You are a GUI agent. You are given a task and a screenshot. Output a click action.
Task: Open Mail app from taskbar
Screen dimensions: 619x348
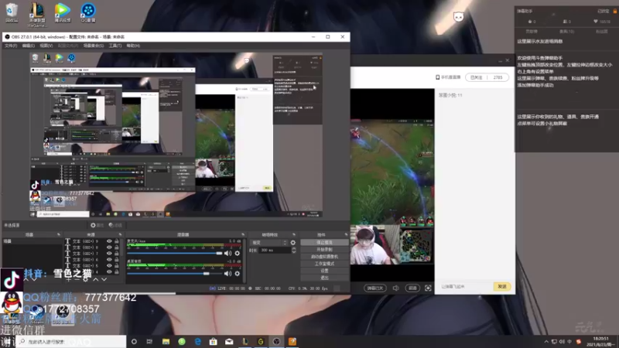(x=229, y=341)
